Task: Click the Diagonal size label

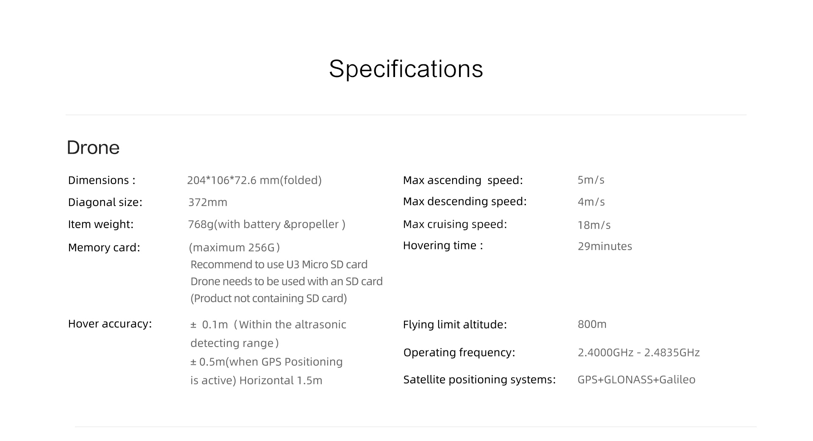Action: tap(105, 202)
